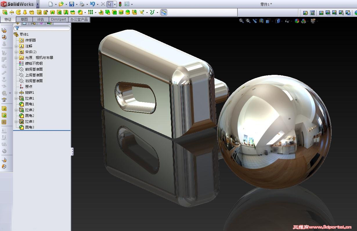Click the Section View icon
The width and height of the screenshot is (357, 231).
[261, 21]
